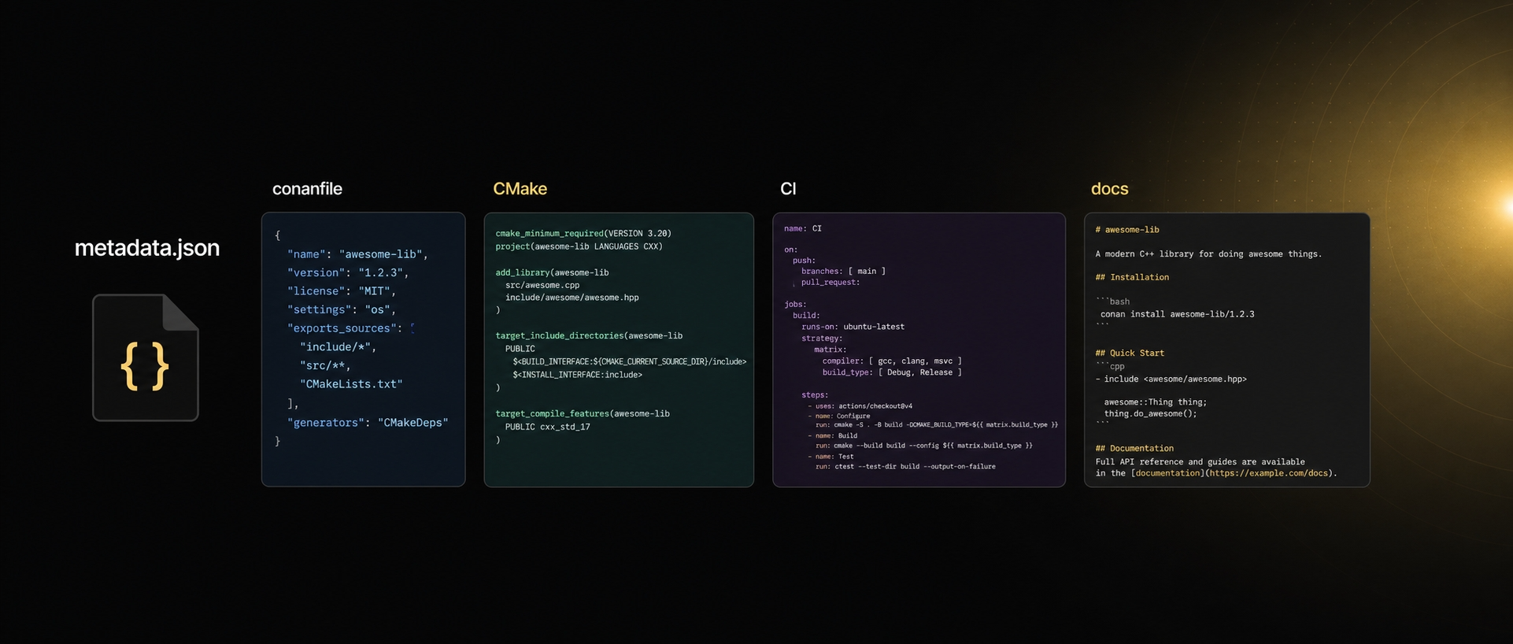This screenshot has height=644, width=1513.
Task: Click the project(awesome-lib LANGUAGES CXX) line
Action: 579,246
